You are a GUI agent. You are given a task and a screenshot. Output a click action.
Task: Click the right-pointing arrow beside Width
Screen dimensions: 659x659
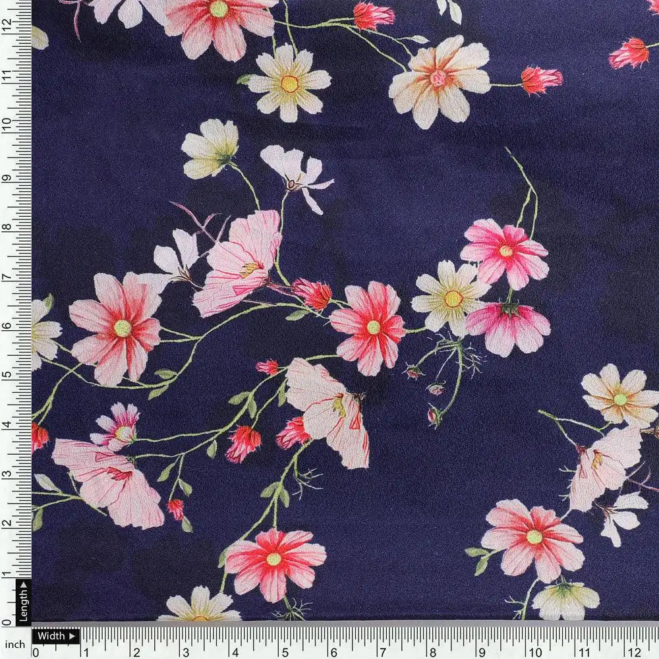(72, 637)
